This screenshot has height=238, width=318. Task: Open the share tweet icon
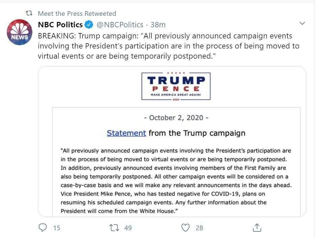pyautogui.click(x=257, y=228)
